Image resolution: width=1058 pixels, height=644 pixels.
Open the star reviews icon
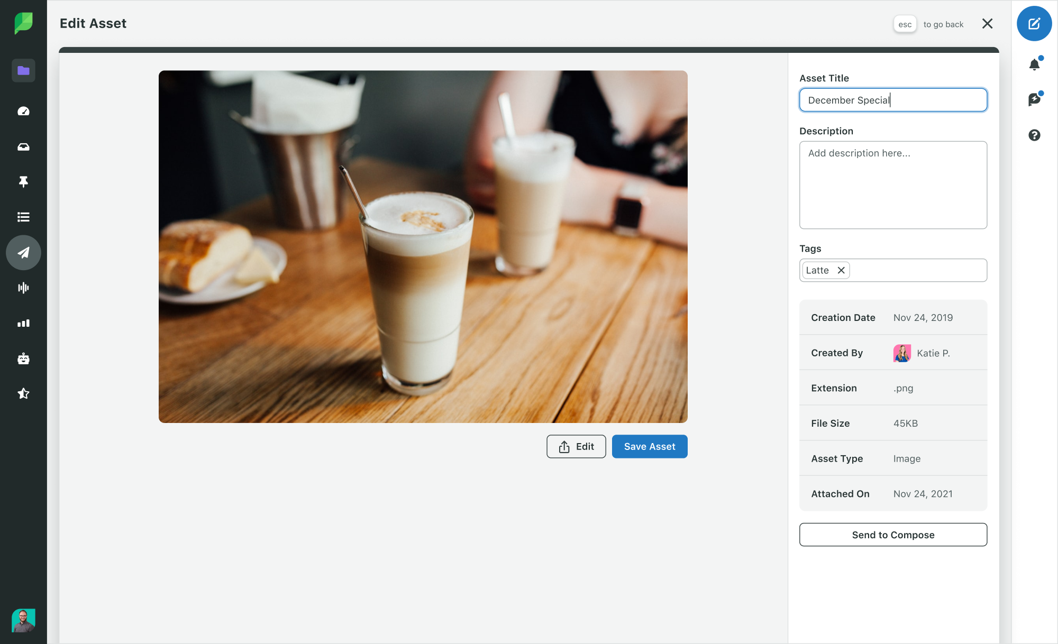pyautogui.click(x=23, y=393)
